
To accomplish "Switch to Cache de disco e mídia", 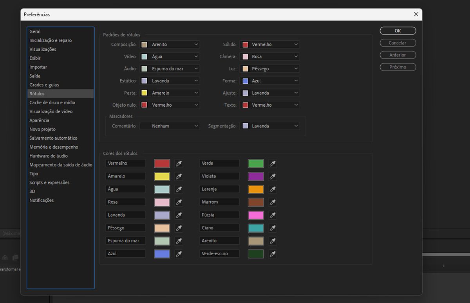I will [x=60, y=103].
